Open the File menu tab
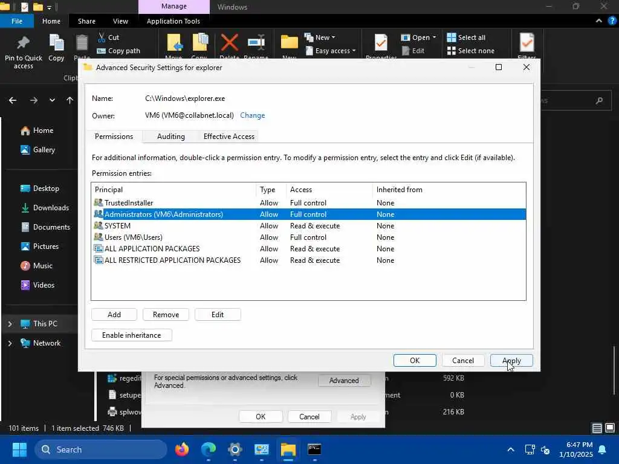Viewport: 619px width, 464px height. pos(17,21)
